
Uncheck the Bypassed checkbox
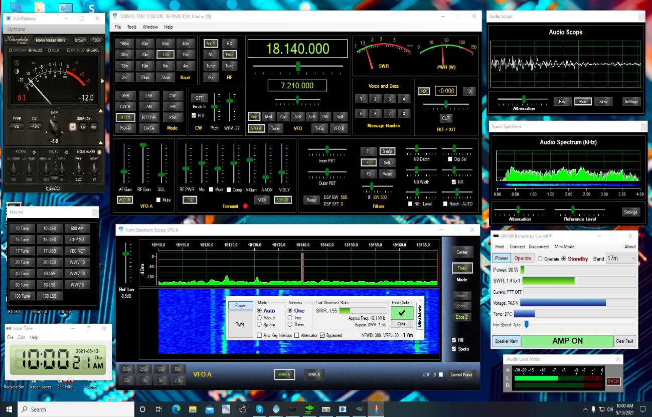point(322,335)
